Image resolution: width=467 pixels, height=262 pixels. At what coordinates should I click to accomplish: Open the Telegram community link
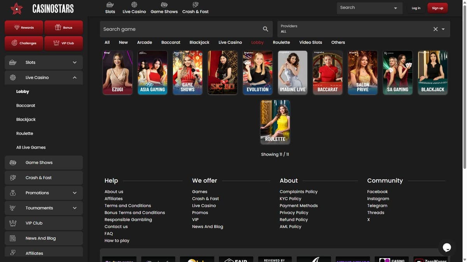[377, 206]
